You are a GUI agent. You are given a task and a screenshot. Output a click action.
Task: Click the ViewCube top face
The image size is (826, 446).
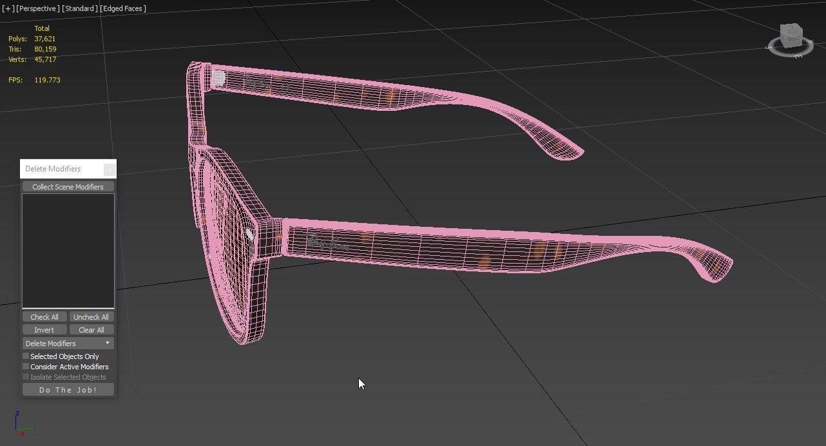791,28
